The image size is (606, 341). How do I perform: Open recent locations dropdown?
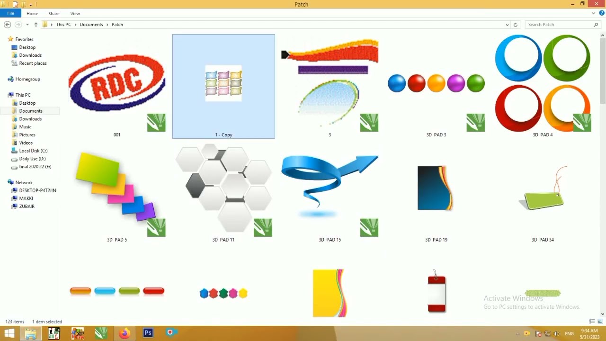pos(27,25)
